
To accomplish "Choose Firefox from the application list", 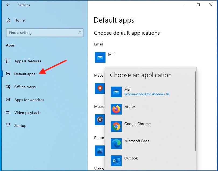I will pyautogui.click(x=150, y=109).
